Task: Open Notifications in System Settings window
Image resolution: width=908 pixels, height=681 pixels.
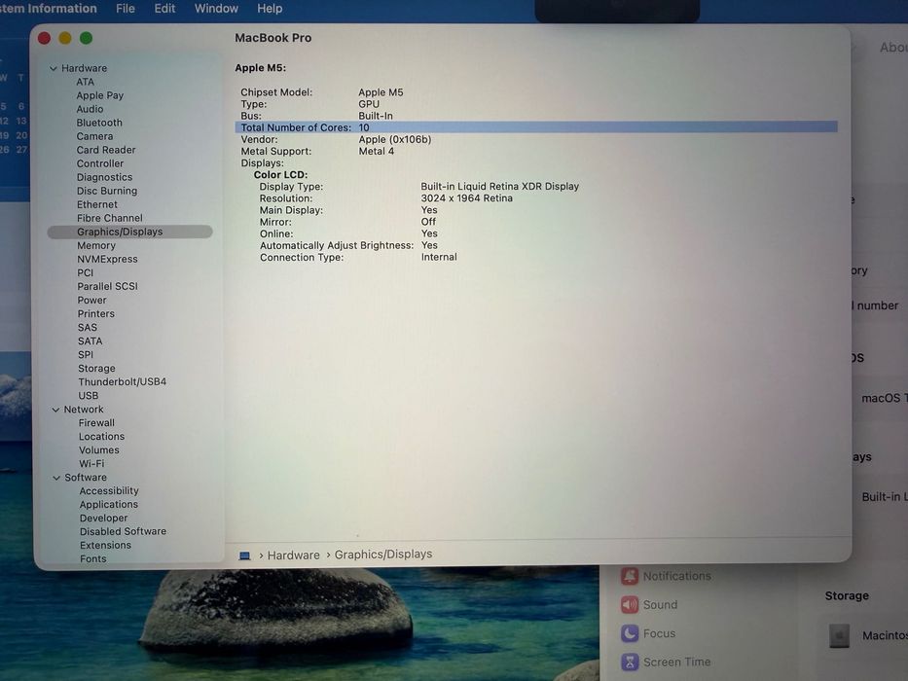Action: pyautogui.click(x=666, y=576)
